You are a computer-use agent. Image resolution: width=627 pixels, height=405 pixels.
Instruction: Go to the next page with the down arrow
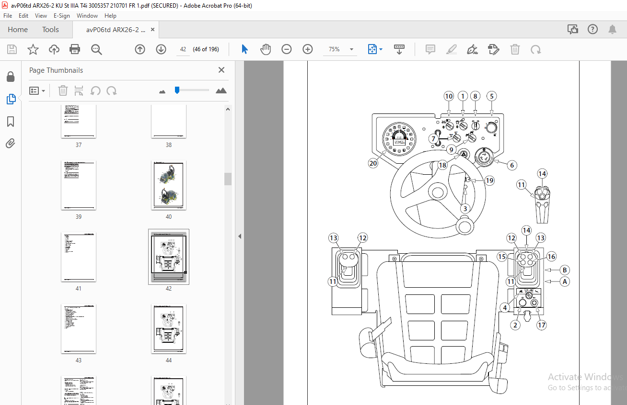click(x=161, y=49)
